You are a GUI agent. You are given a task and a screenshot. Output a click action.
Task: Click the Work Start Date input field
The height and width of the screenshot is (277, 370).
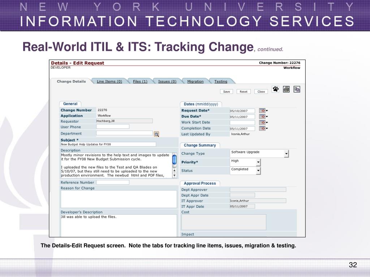pyautogui.click(x=242, y=123)
